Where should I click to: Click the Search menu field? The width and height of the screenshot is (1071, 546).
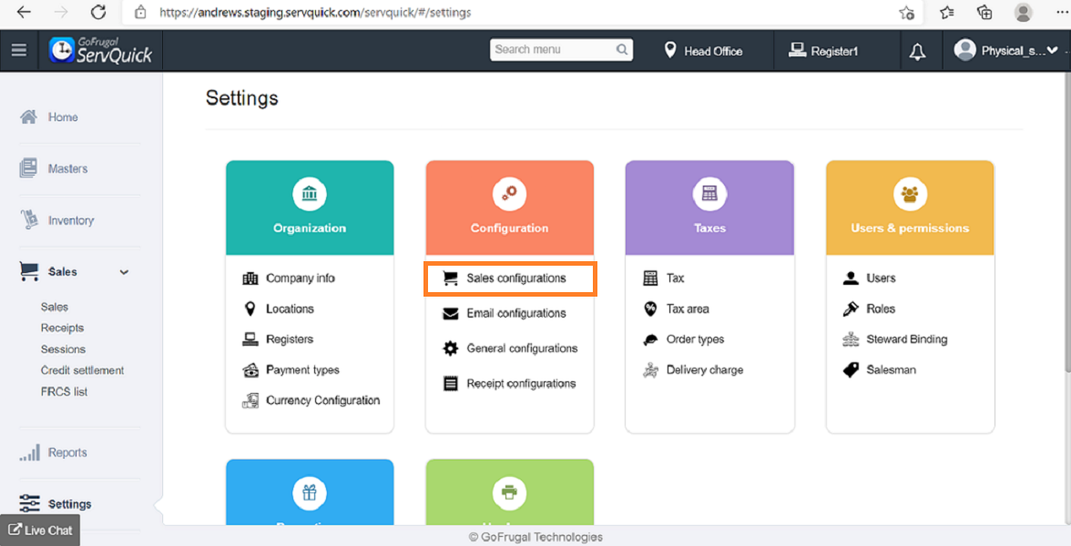coord(553,49)
